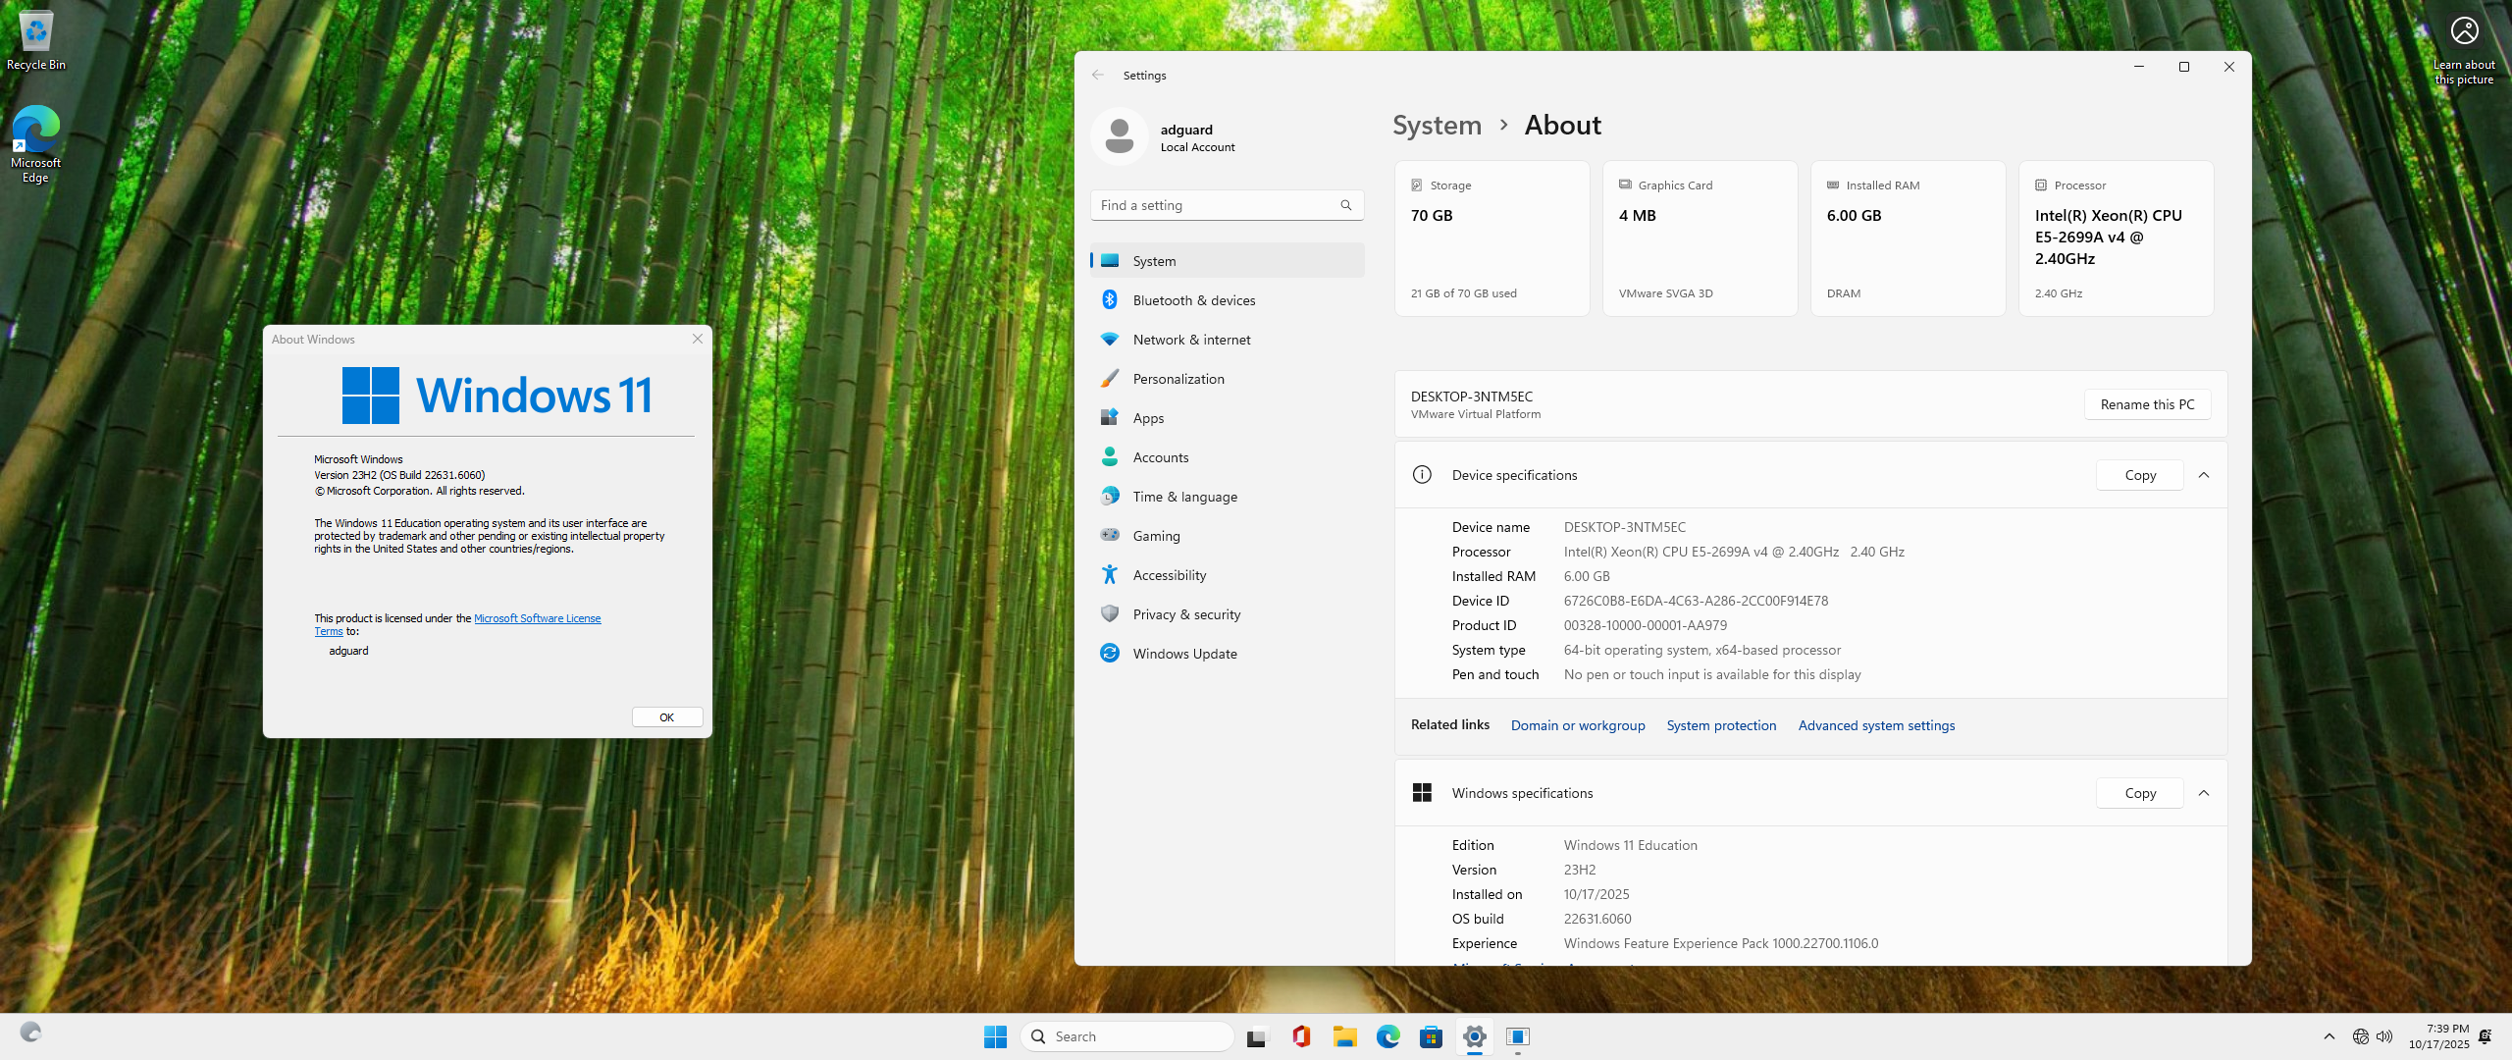Image resolution: width=2512 pixels, height=1060 pixels.
Task: Click Rename this PC button
Action: click(2147, 404)
